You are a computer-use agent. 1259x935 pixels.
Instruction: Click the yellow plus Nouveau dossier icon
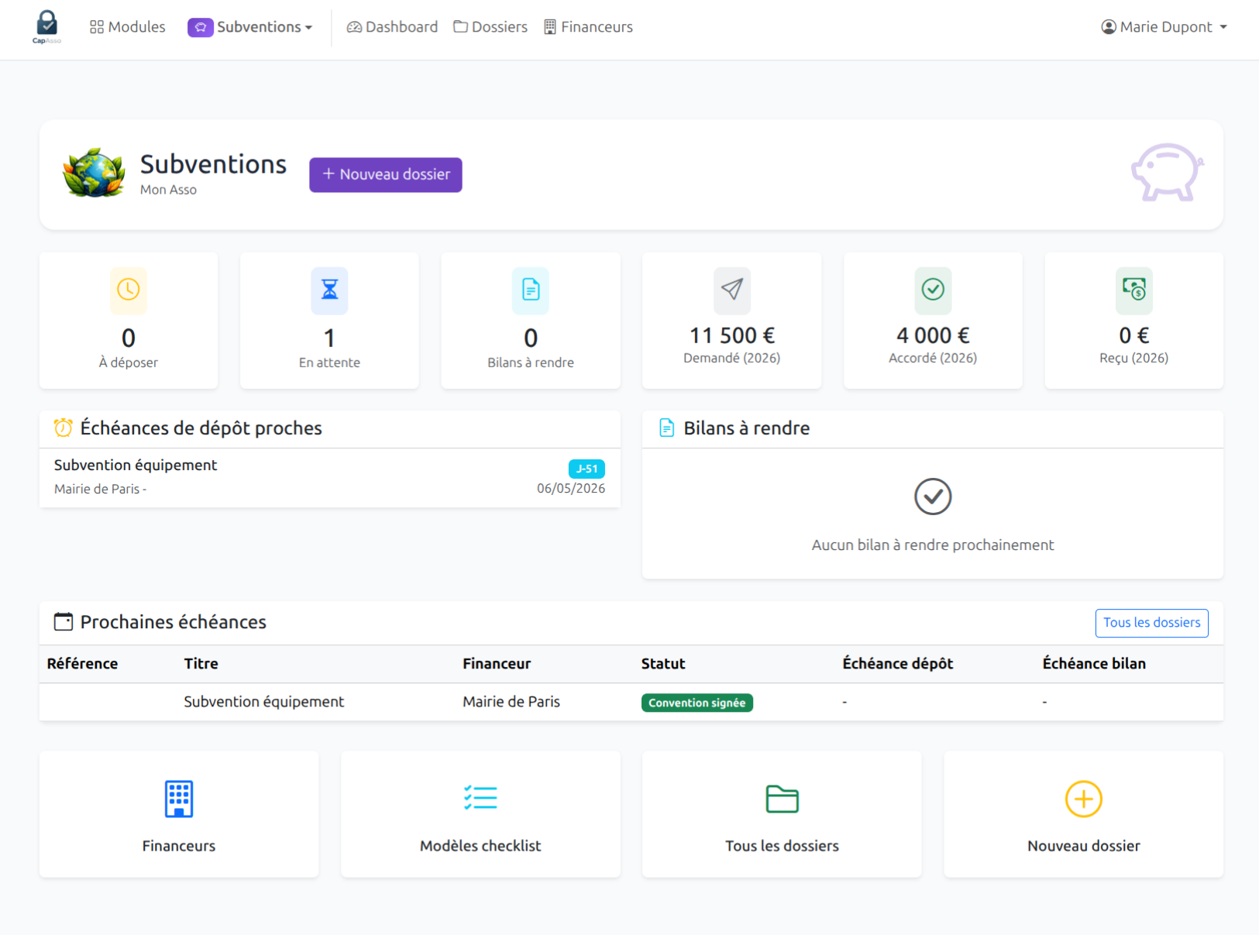tap(1083, 799)
